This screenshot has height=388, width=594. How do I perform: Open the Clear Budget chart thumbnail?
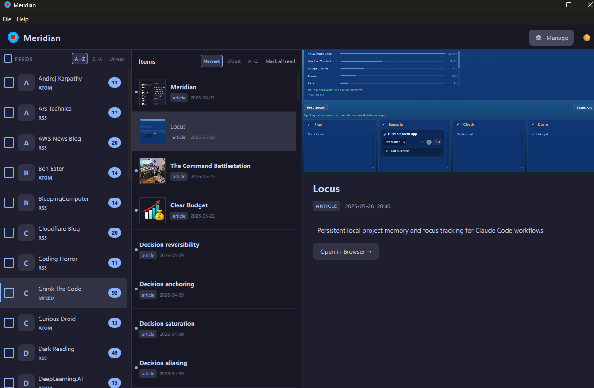click(153, 210)
